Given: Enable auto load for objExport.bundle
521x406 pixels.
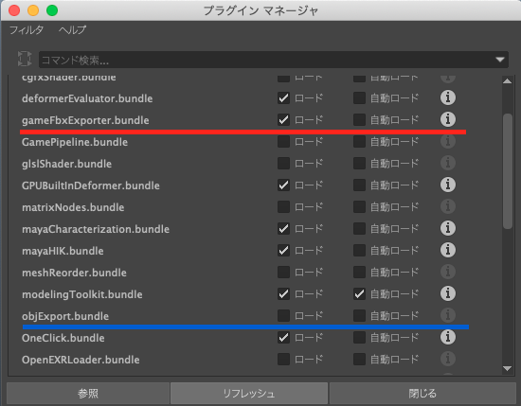Looking at the screenshot, I should 359,316.
